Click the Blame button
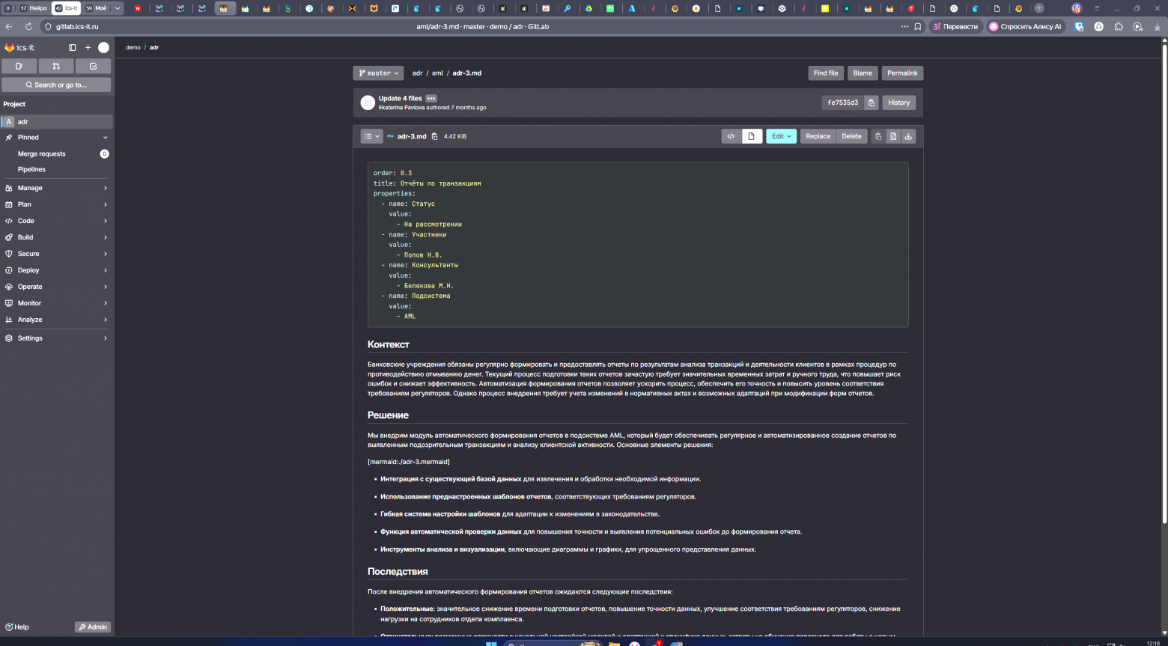Screen dimensions: 1168x646 (x=863, y=73)
